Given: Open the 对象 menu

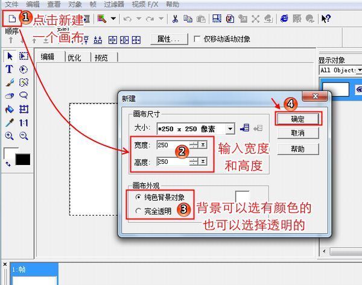Looking at the screenshot, I should [x=75, y=4].
